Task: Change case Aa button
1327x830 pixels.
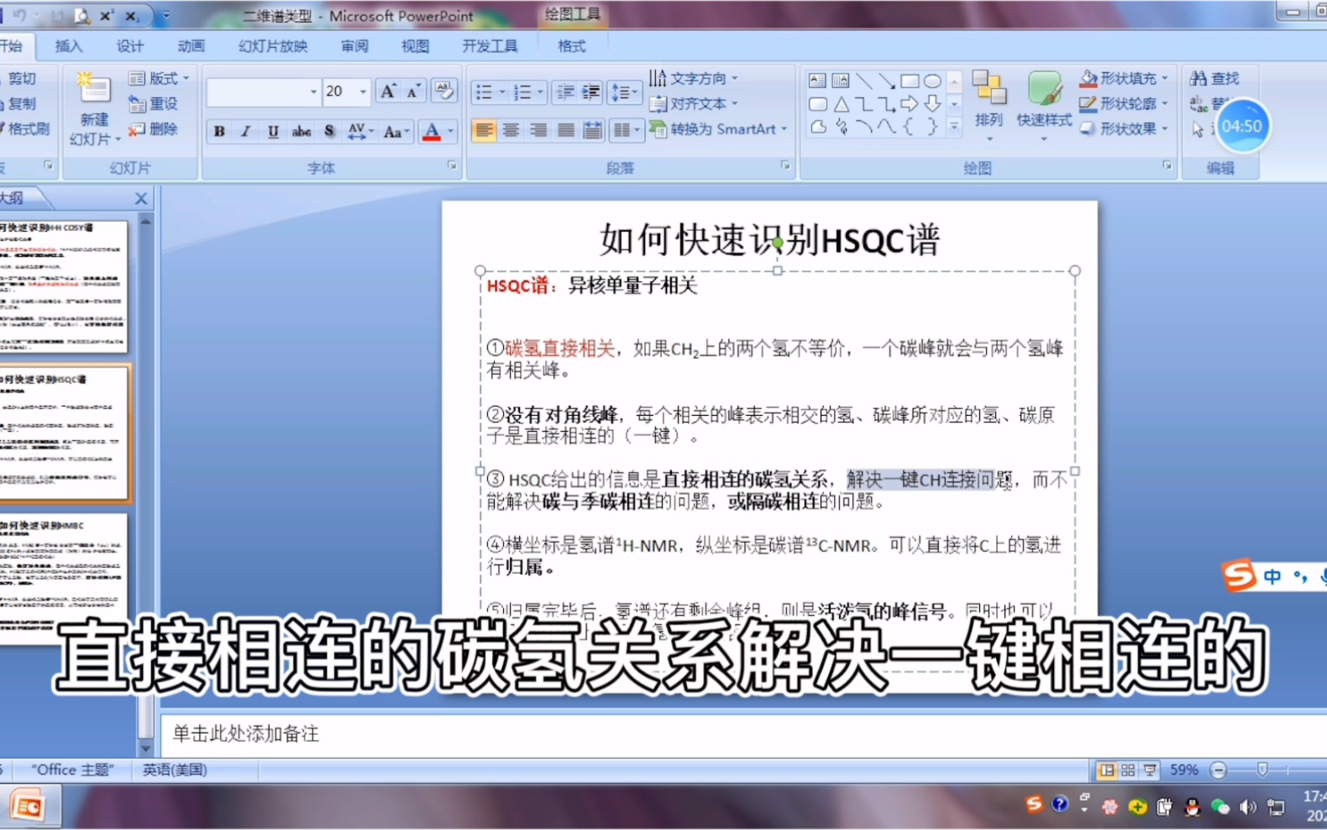Action: coord(395,131)
